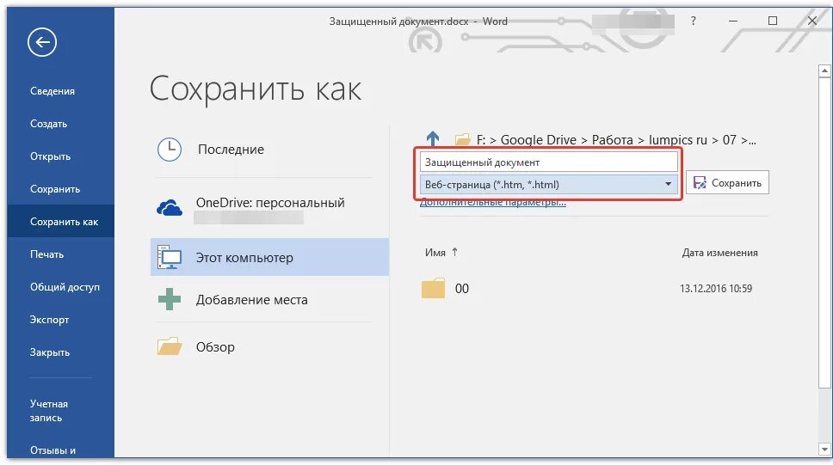Open the 00 folder icon

click(x=434, y=288)
